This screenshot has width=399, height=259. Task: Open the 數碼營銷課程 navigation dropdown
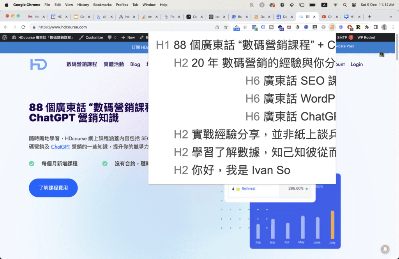tap(81, 65)
